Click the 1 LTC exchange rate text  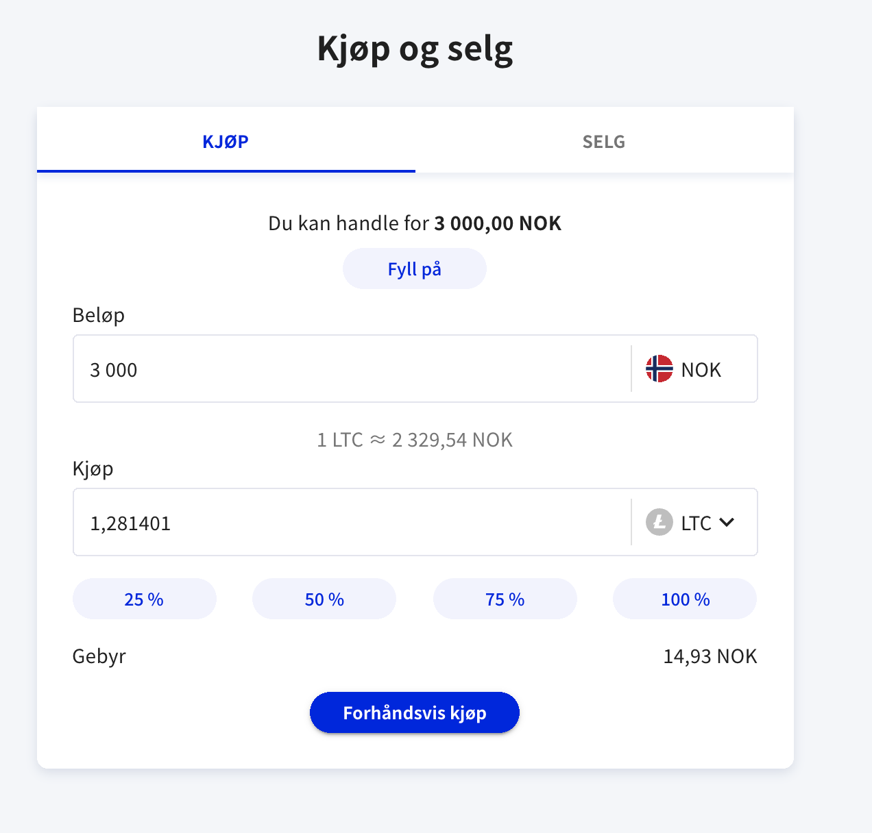[x=414, y=440]
